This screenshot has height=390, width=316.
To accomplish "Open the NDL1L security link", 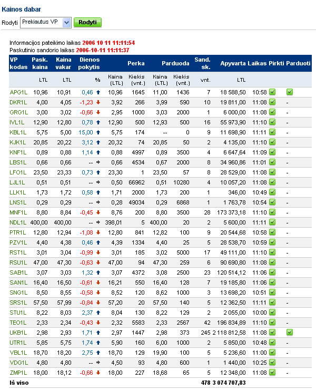I will pyautogui.click(x=18, y=222).
